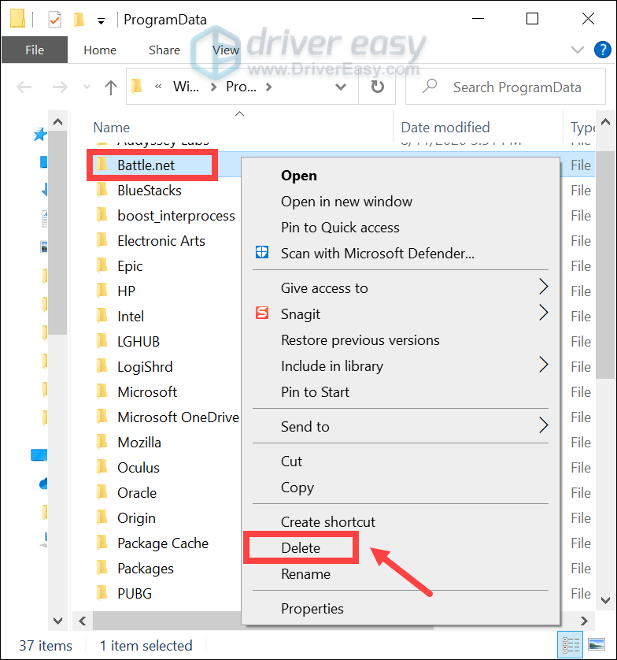Click the Battle.net folder icon
The image size is (617, 660).
point(102,165)
